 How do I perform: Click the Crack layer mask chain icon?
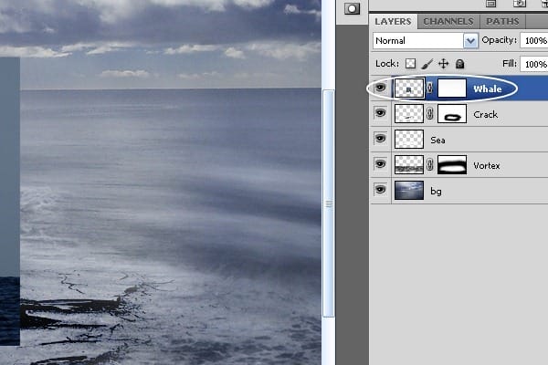[430, 113]
